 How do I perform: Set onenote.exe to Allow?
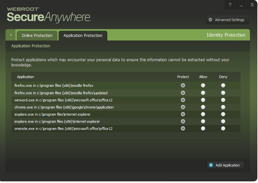203,128
